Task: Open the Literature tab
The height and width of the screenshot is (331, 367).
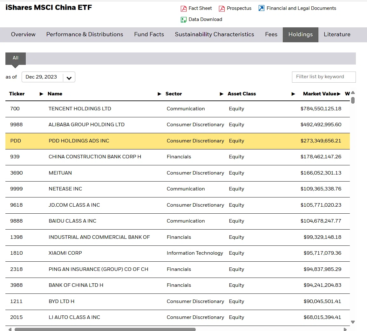Action: coord(337,34)
